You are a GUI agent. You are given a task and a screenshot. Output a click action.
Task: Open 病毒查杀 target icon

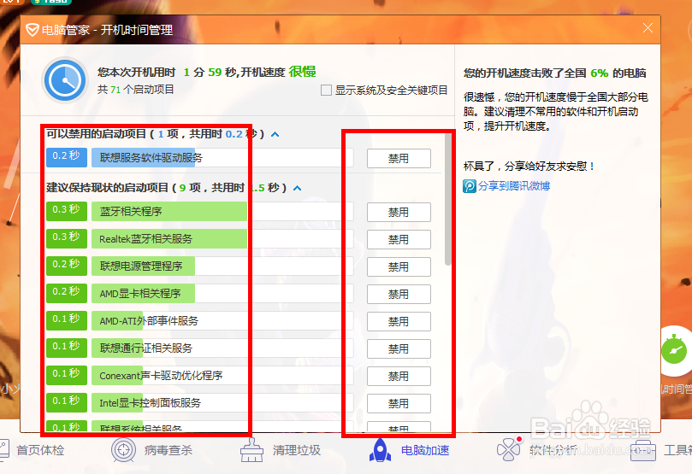123,450
